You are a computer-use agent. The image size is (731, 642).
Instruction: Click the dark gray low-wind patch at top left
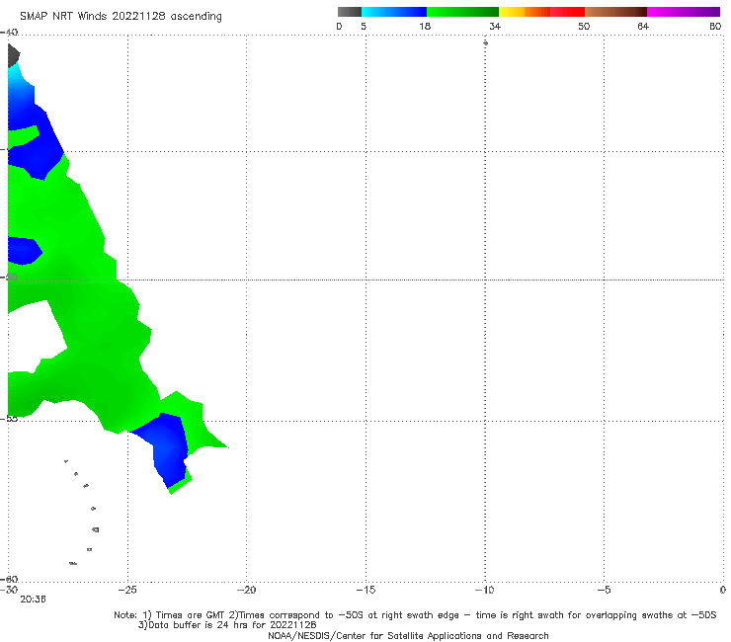(x=13, y=55)
